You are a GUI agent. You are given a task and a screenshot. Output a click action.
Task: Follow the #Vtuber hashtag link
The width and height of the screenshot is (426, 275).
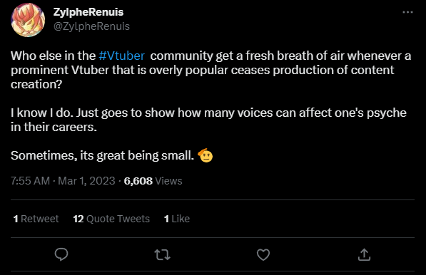pos(122,56)
